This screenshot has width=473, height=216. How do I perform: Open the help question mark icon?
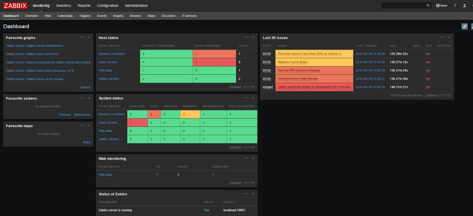(x=455, y=6)
